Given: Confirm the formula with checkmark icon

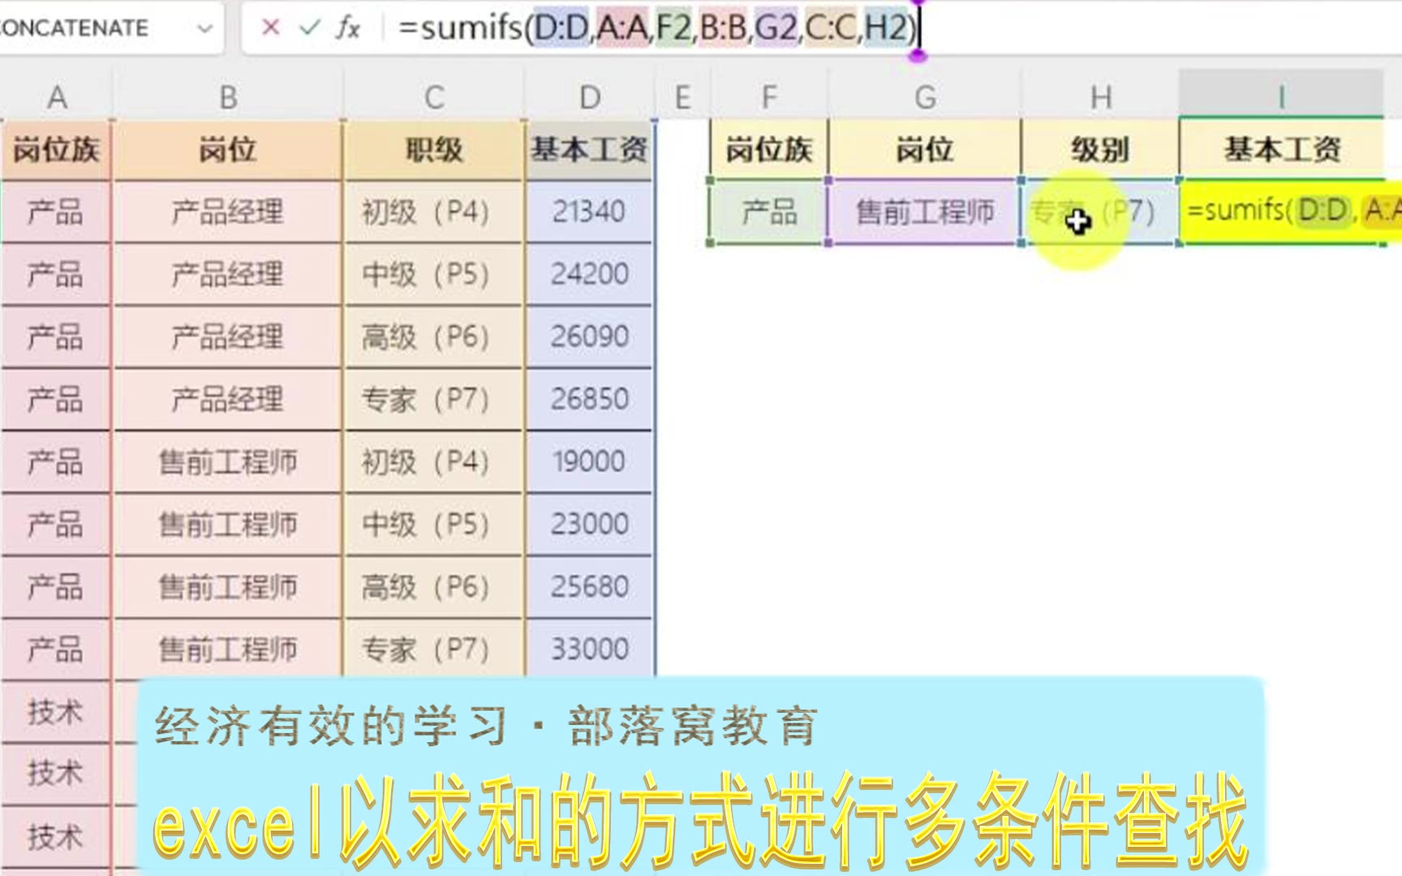Looking at the screenshot, I should click(309, 28).
